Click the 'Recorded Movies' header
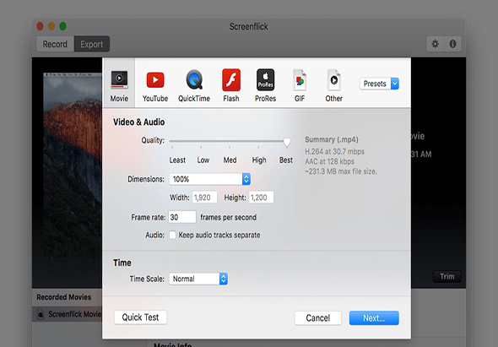Image resolution: width=498 pixels, height=347 pixels. pos(64,297)
